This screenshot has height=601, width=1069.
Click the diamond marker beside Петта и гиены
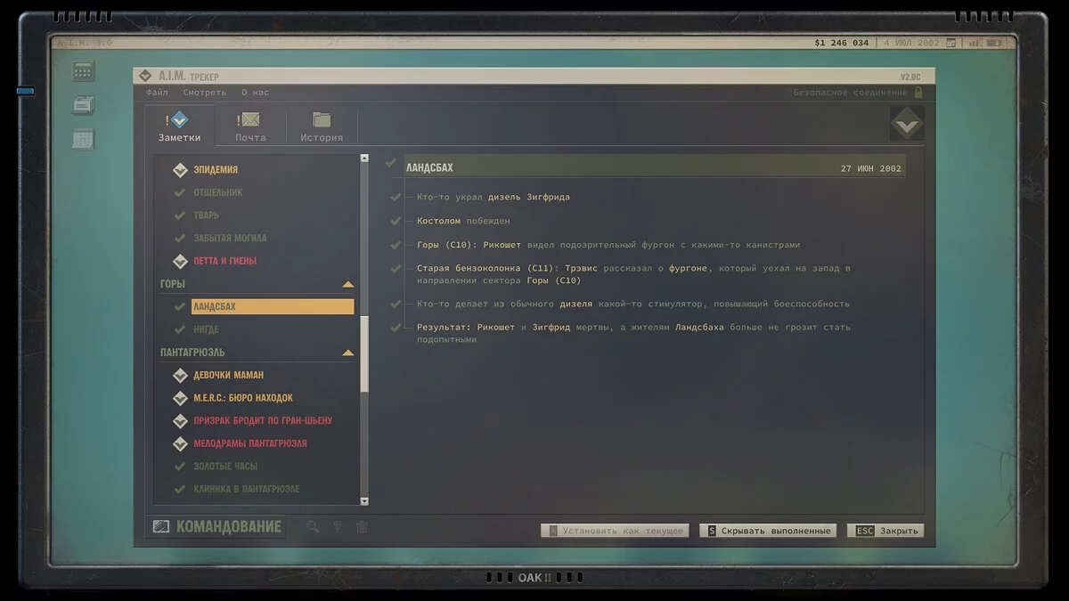pyautogui.click(x=180, y=261)
